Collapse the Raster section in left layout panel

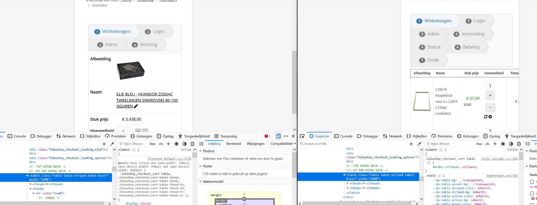(200, 166)
